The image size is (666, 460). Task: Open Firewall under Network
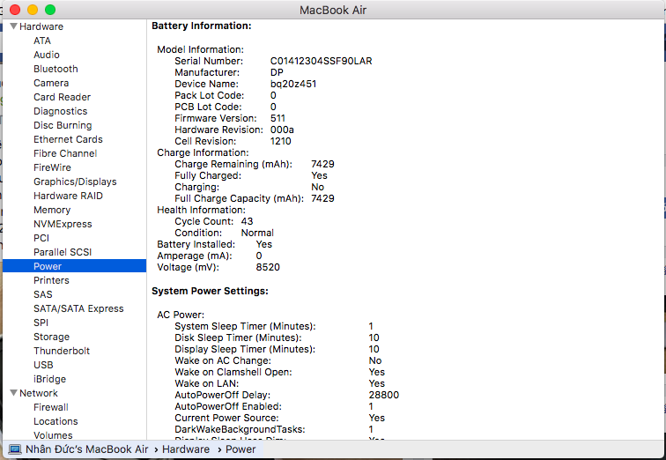pyautogui.click(x=51, y=407)
